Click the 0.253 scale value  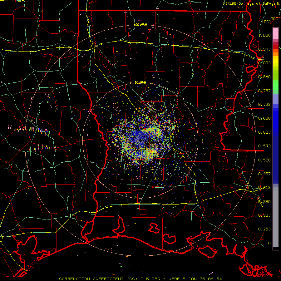264,229
